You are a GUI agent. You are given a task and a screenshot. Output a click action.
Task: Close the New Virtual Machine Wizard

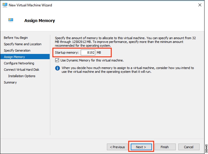coord(200,5)
